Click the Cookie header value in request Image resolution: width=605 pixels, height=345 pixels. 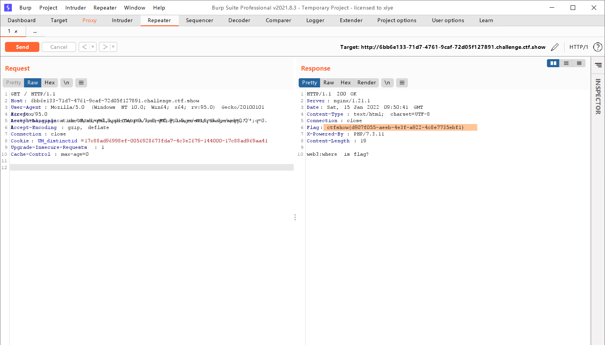[x=176, y=141]
